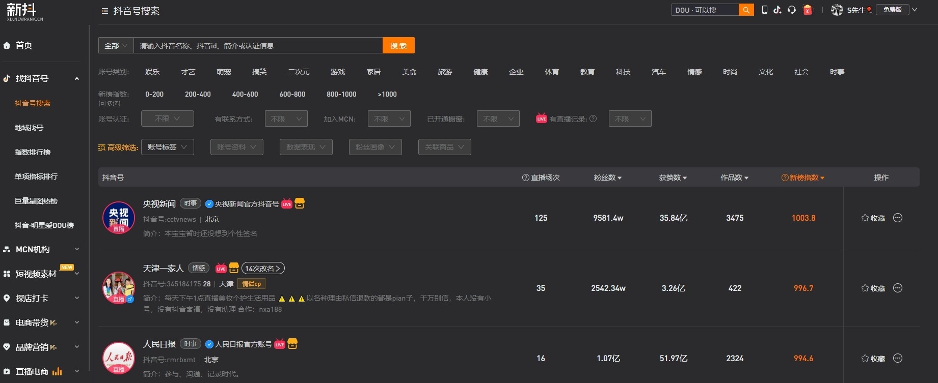Image resolution: width=938 pixels, height=383 pixels.
Task: Open 指数排行榜 in sidebar
Action: pyautogui.click(x=33, y=152)
